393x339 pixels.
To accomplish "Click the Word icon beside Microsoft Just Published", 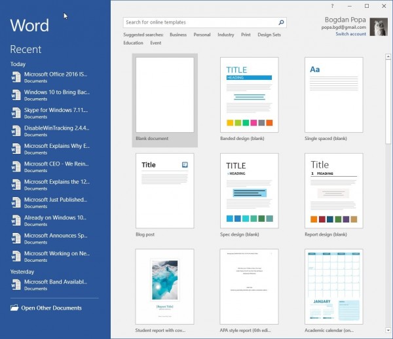I will (16, 202).
